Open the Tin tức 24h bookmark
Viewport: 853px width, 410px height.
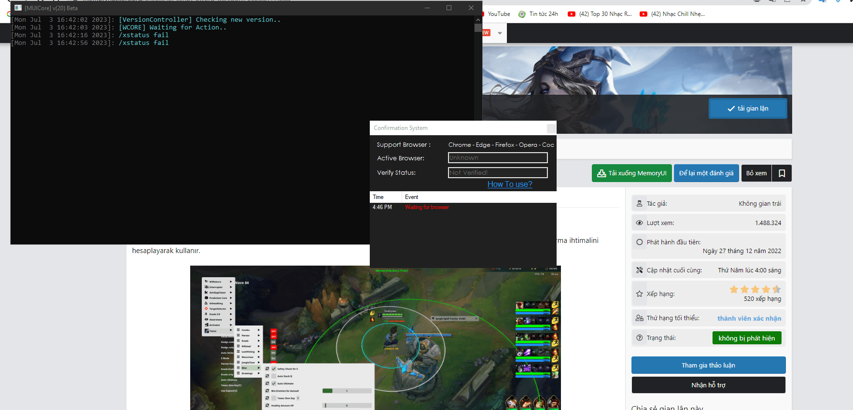pyautogui.click(x=538, y=14)
